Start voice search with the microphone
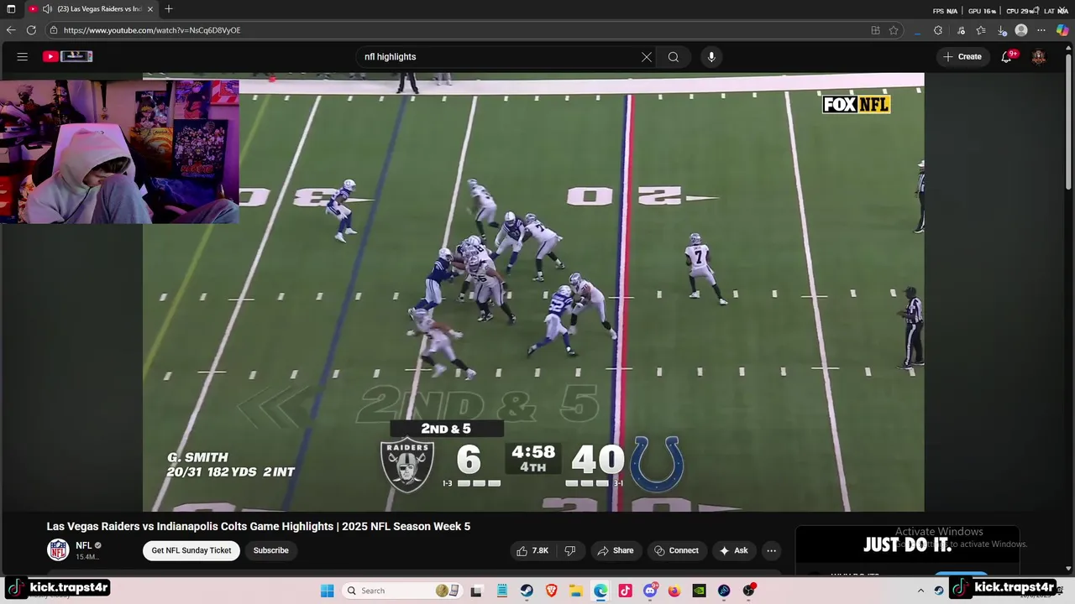Screen dimensions: 1075x604 [711, 57]
